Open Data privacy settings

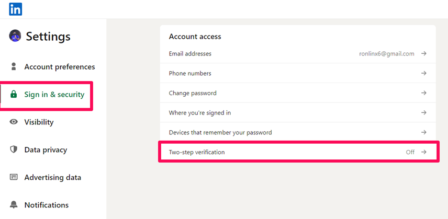(46, 149)
